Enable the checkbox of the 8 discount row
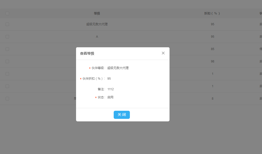The image size is (262, 154). 7,99
